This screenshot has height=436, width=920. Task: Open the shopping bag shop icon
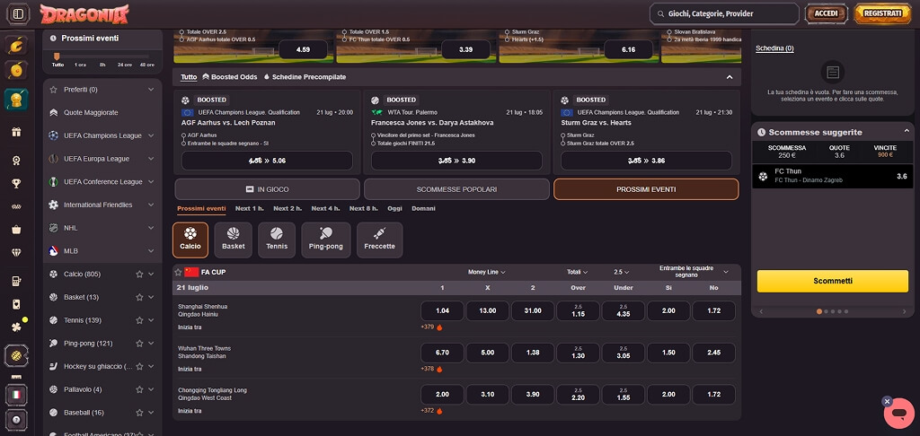point(16,229)
